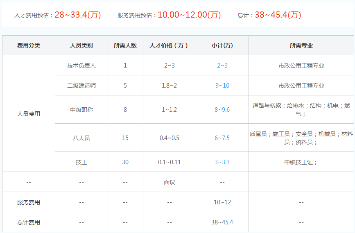Open the blue subtotal link 2~3

point(222,66)
